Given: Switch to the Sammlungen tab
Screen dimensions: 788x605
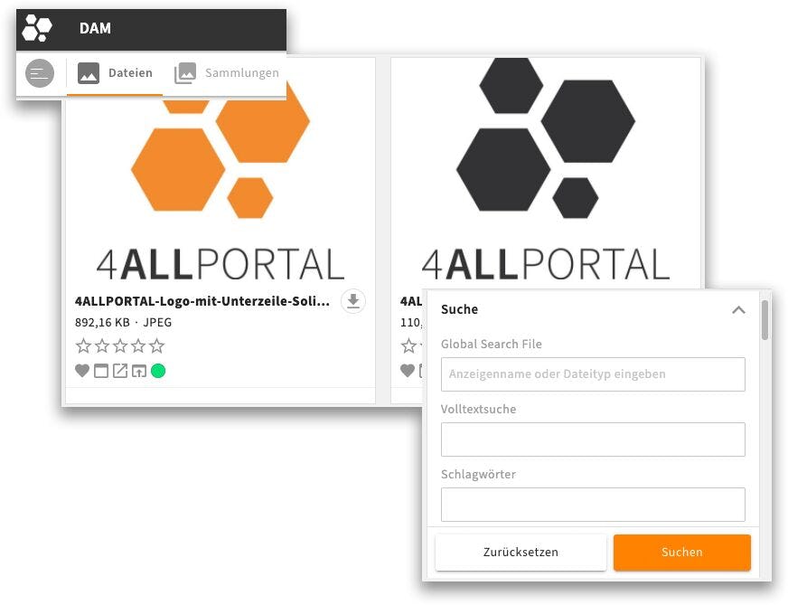Looking at the screenshot, I should click(x=227, y=73).
